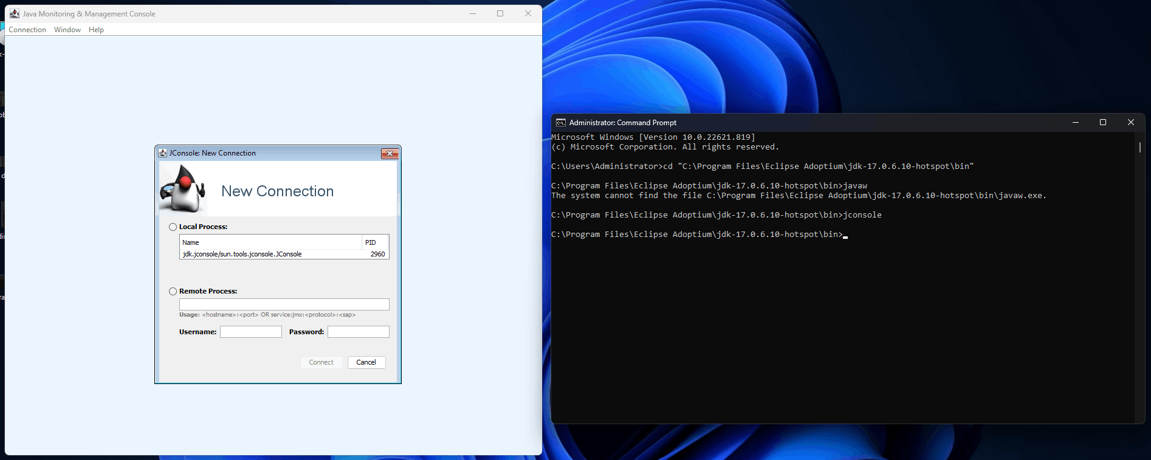Click the cd command line in Command Prompt
This screenshot has height=460, width=1151.
pos(763,166)
